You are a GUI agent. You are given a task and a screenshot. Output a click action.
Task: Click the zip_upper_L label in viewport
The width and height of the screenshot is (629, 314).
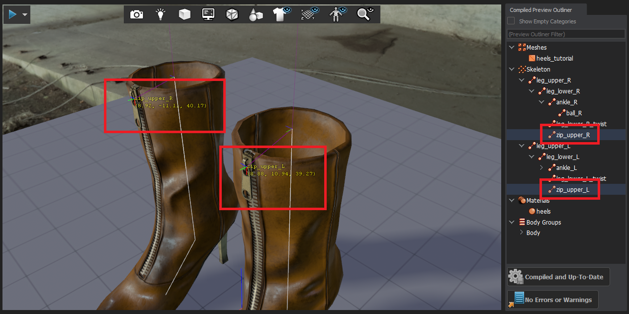[266, 166]
